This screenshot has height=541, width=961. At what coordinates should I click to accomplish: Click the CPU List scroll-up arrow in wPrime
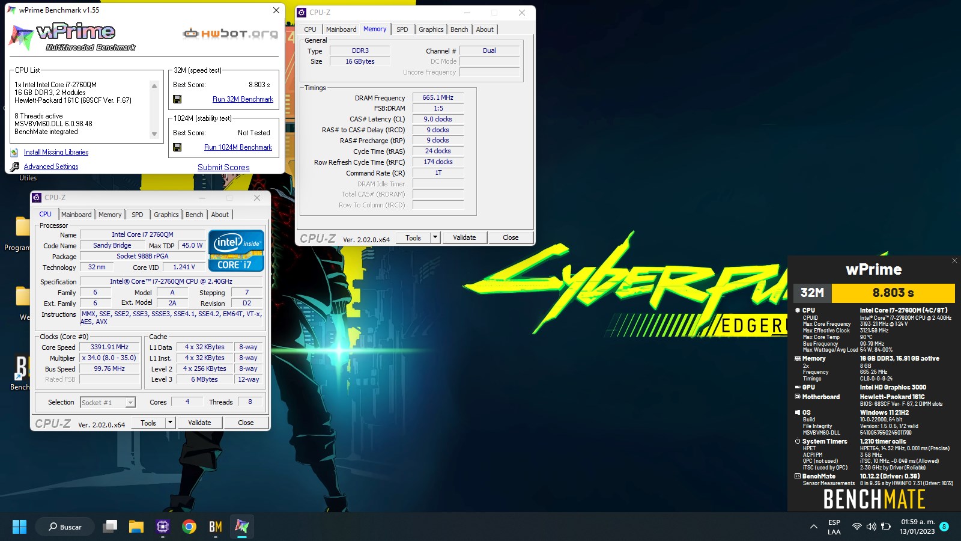(x=154, y=86)
